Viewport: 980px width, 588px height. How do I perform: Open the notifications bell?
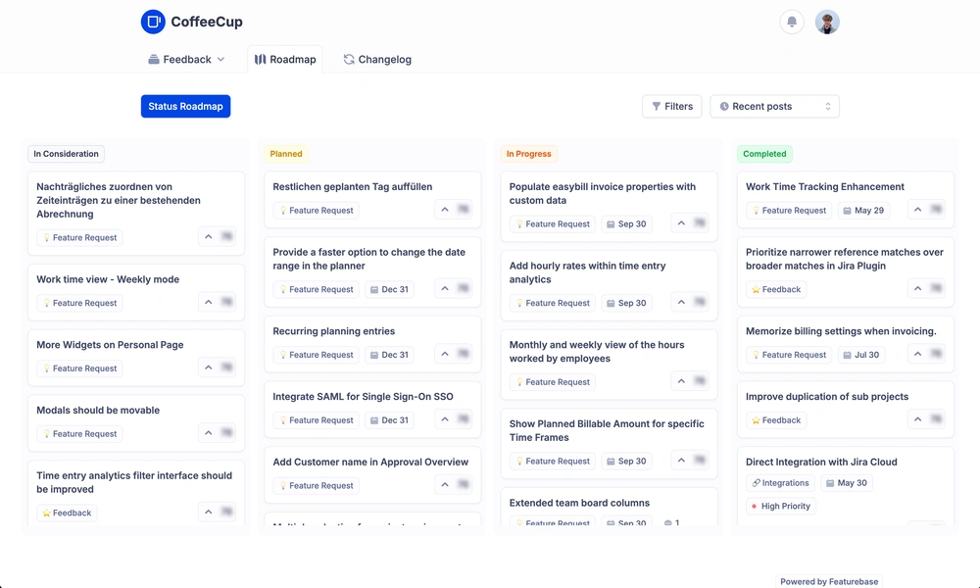coord(791,22)
